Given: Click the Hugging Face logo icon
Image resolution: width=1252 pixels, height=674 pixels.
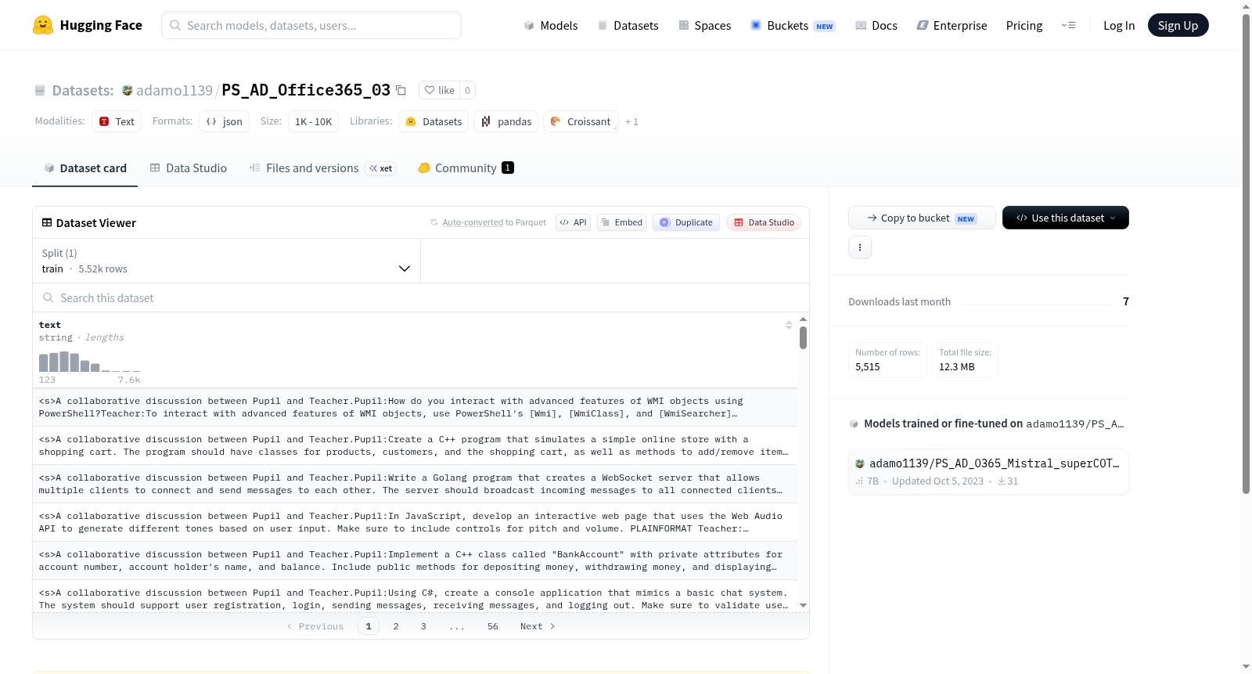Looking at the screenshot, I should 43,25.
